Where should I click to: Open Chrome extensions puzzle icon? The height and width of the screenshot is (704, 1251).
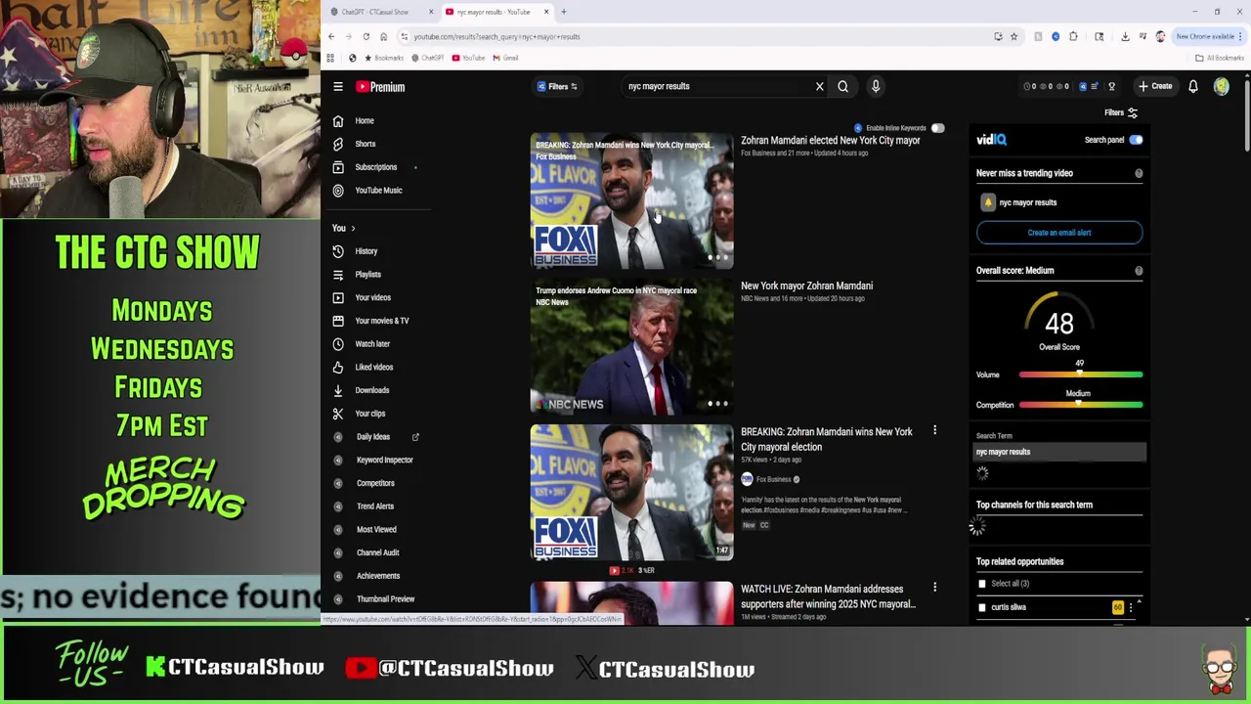(x=1073, y=36)
